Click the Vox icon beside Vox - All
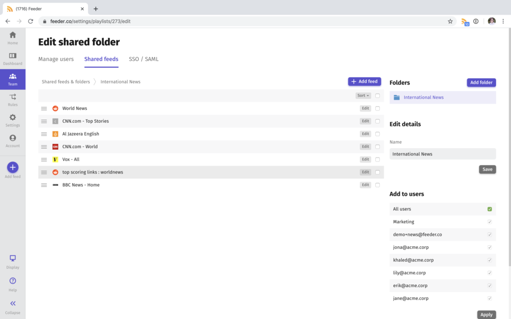The height and width of the screenshot is (319, 511). 55,159
